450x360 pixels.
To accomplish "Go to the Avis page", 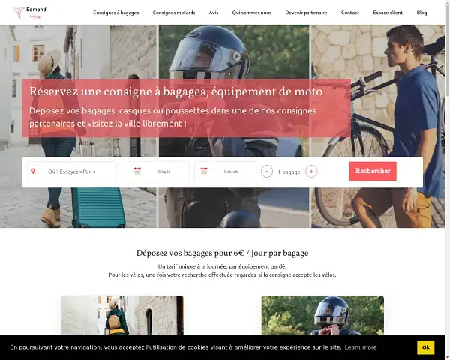I will [x=214, y=13].
